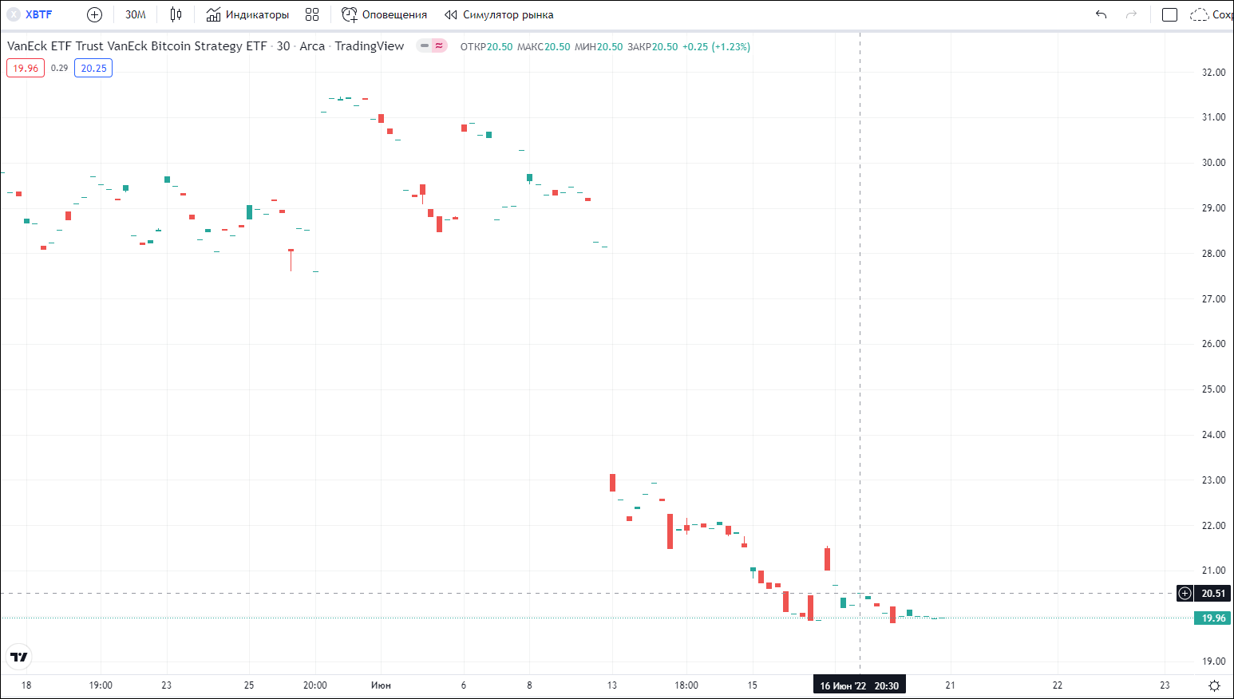Image resolution: width=1234 pixels, height=699 pixels.
Task: Click the red 19.96 sell price button
Action: (26, 68)
